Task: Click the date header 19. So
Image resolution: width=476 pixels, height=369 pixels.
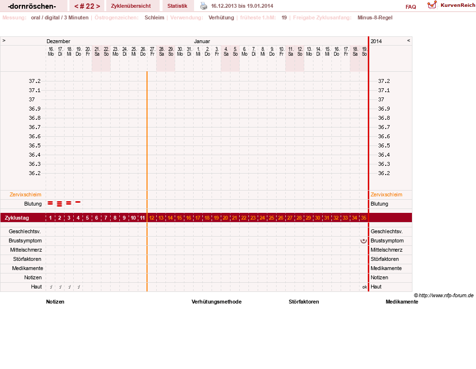Action: pyautogui.click(x=364, y=51)
